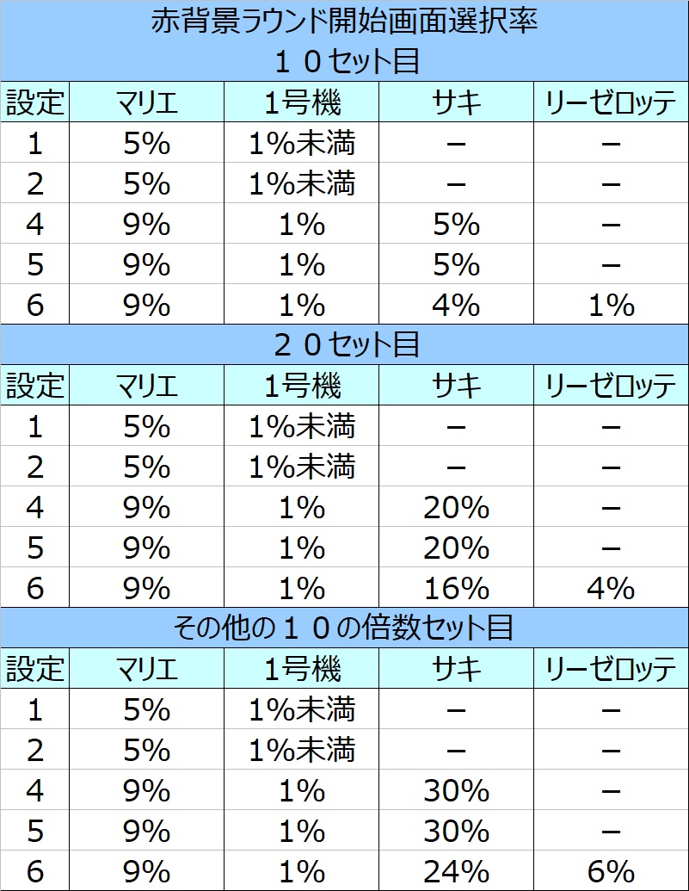This screenshot has height=891, width=689.
Task: Click 20% サキ cell for 設定4
Action: [456, 508]
